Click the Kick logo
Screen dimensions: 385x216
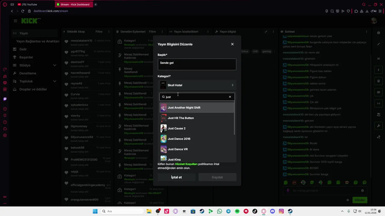click(31, 21)
